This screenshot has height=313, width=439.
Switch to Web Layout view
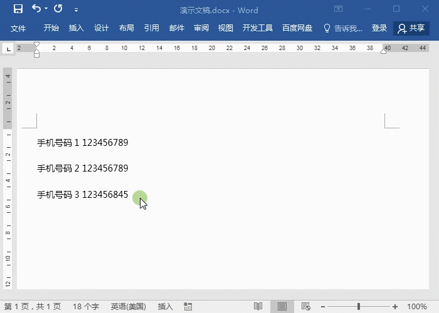coord(306,307)
